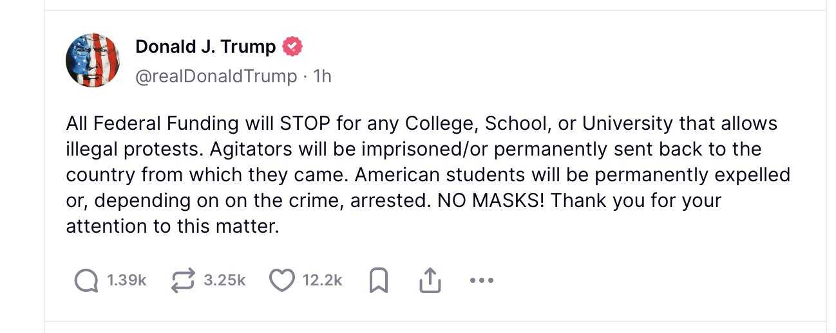Open the three-dot more options menu
The height and width of the screenshot is (333, 836).
(x=481, y=280)
